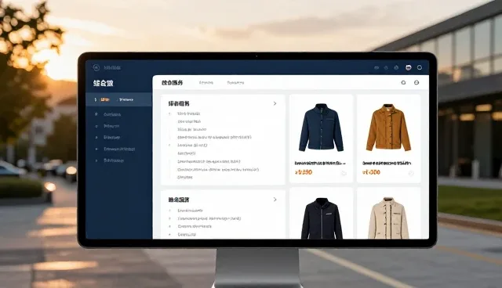Open the navy blue jacket product image

[321, 128]
